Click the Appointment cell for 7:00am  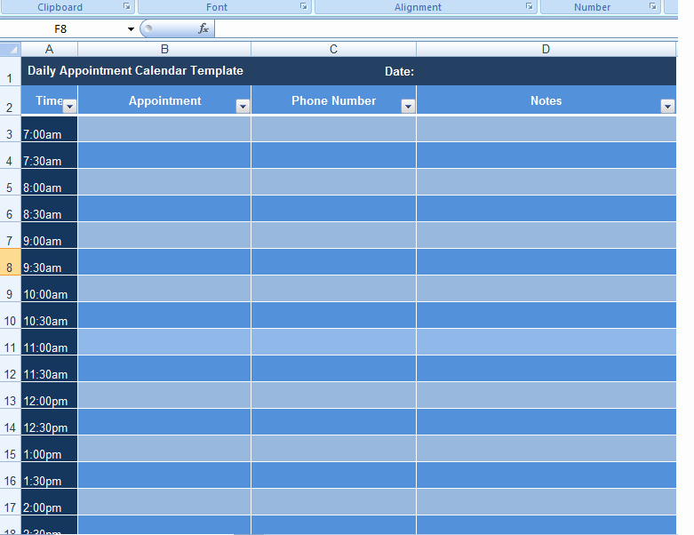click(x=164, y=129)
